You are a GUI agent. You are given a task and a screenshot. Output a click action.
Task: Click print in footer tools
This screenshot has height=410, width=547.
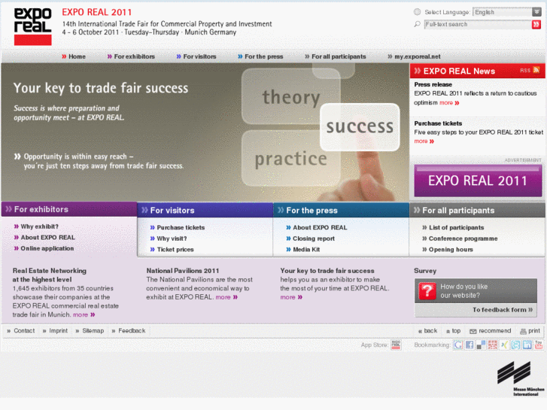pyautogui.click(x=530, y=331)
